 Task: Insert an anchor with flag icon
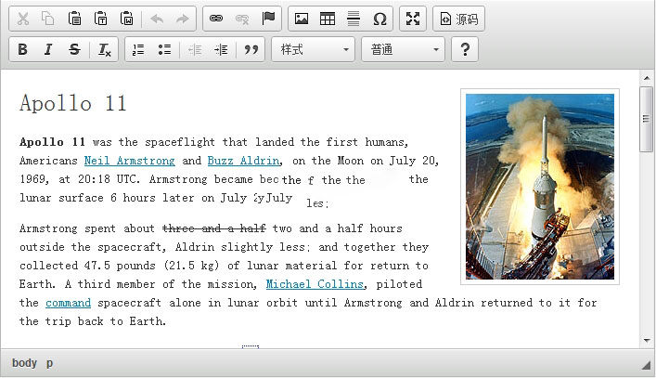point(268,19)
